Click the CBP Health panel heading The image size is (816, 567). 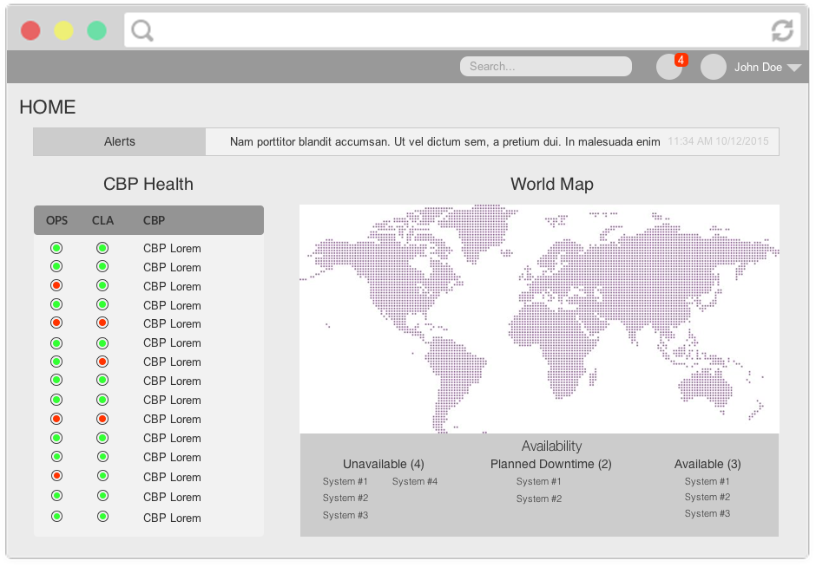pos(148,184)
